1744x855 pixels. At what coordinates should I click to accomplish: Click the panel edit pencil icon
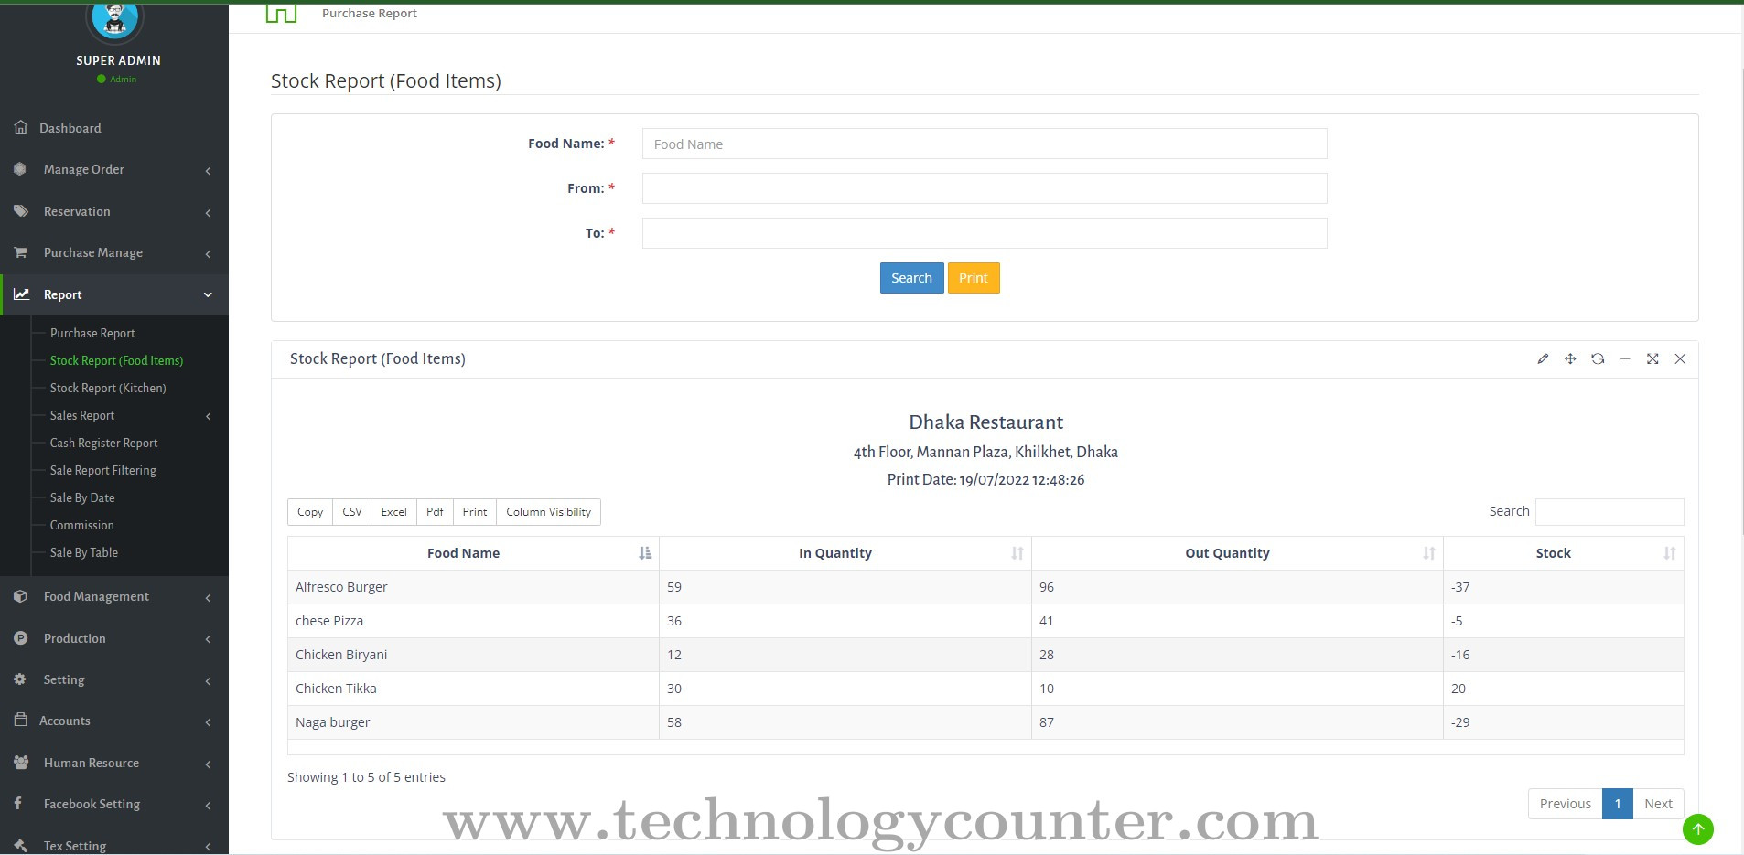(1543, 358)
